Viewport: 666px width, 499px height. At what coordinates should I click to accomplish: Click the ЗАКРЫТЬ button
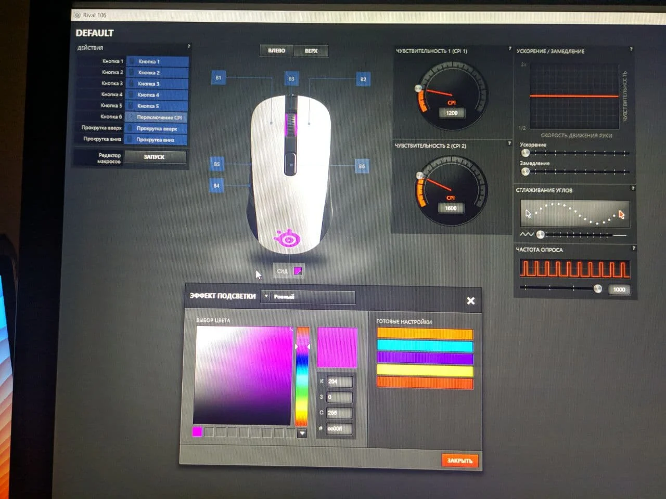tap(459, 461)
